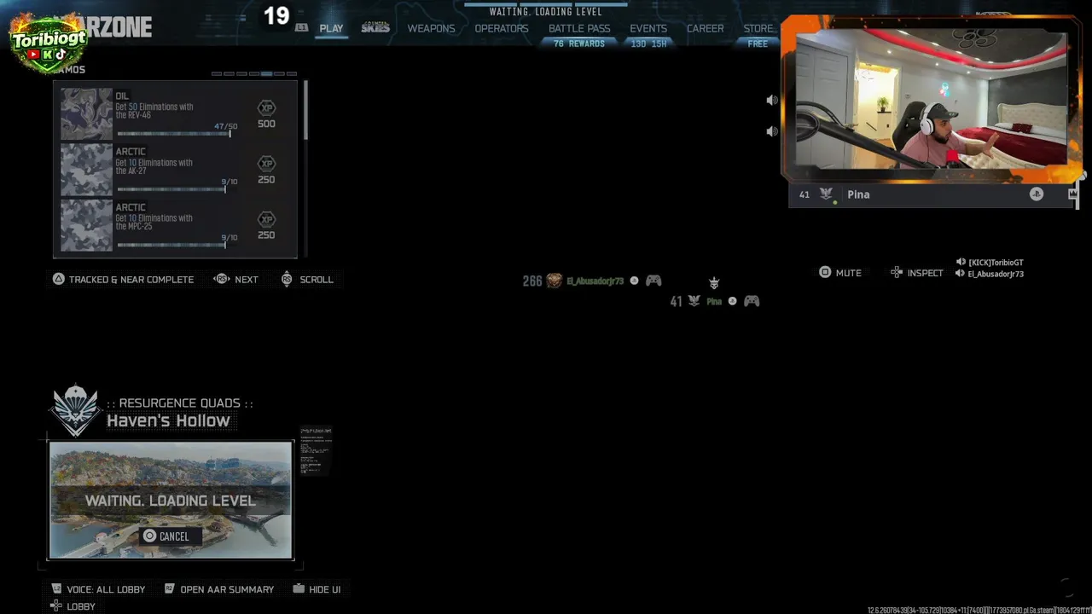The width and height of the screenshot is (1092, 614).
Task: Click the 13D 15H event timer
Action: pos(648,43)
